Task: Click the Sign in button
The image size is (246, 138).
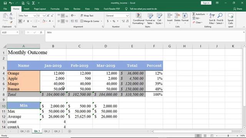Action: point(206,3)
